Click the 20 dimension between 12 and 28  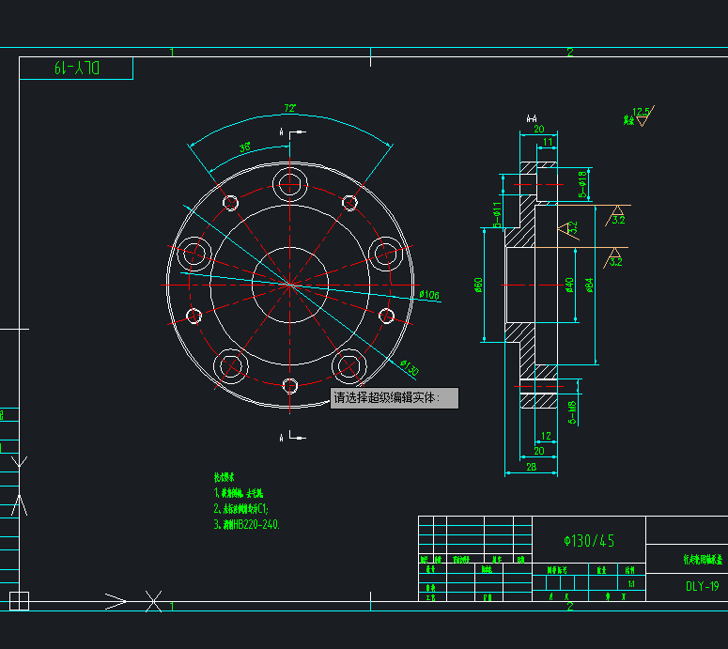[x=538, y=451]
